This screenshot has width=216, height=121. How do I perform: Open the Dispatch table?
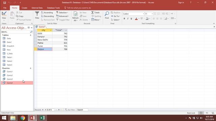[x=10, y=46]
